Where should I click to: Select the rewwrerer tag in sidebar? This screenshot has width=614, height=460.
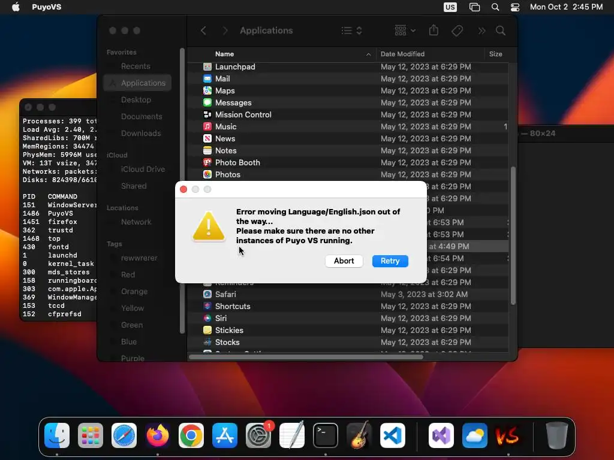pos(139,258)
